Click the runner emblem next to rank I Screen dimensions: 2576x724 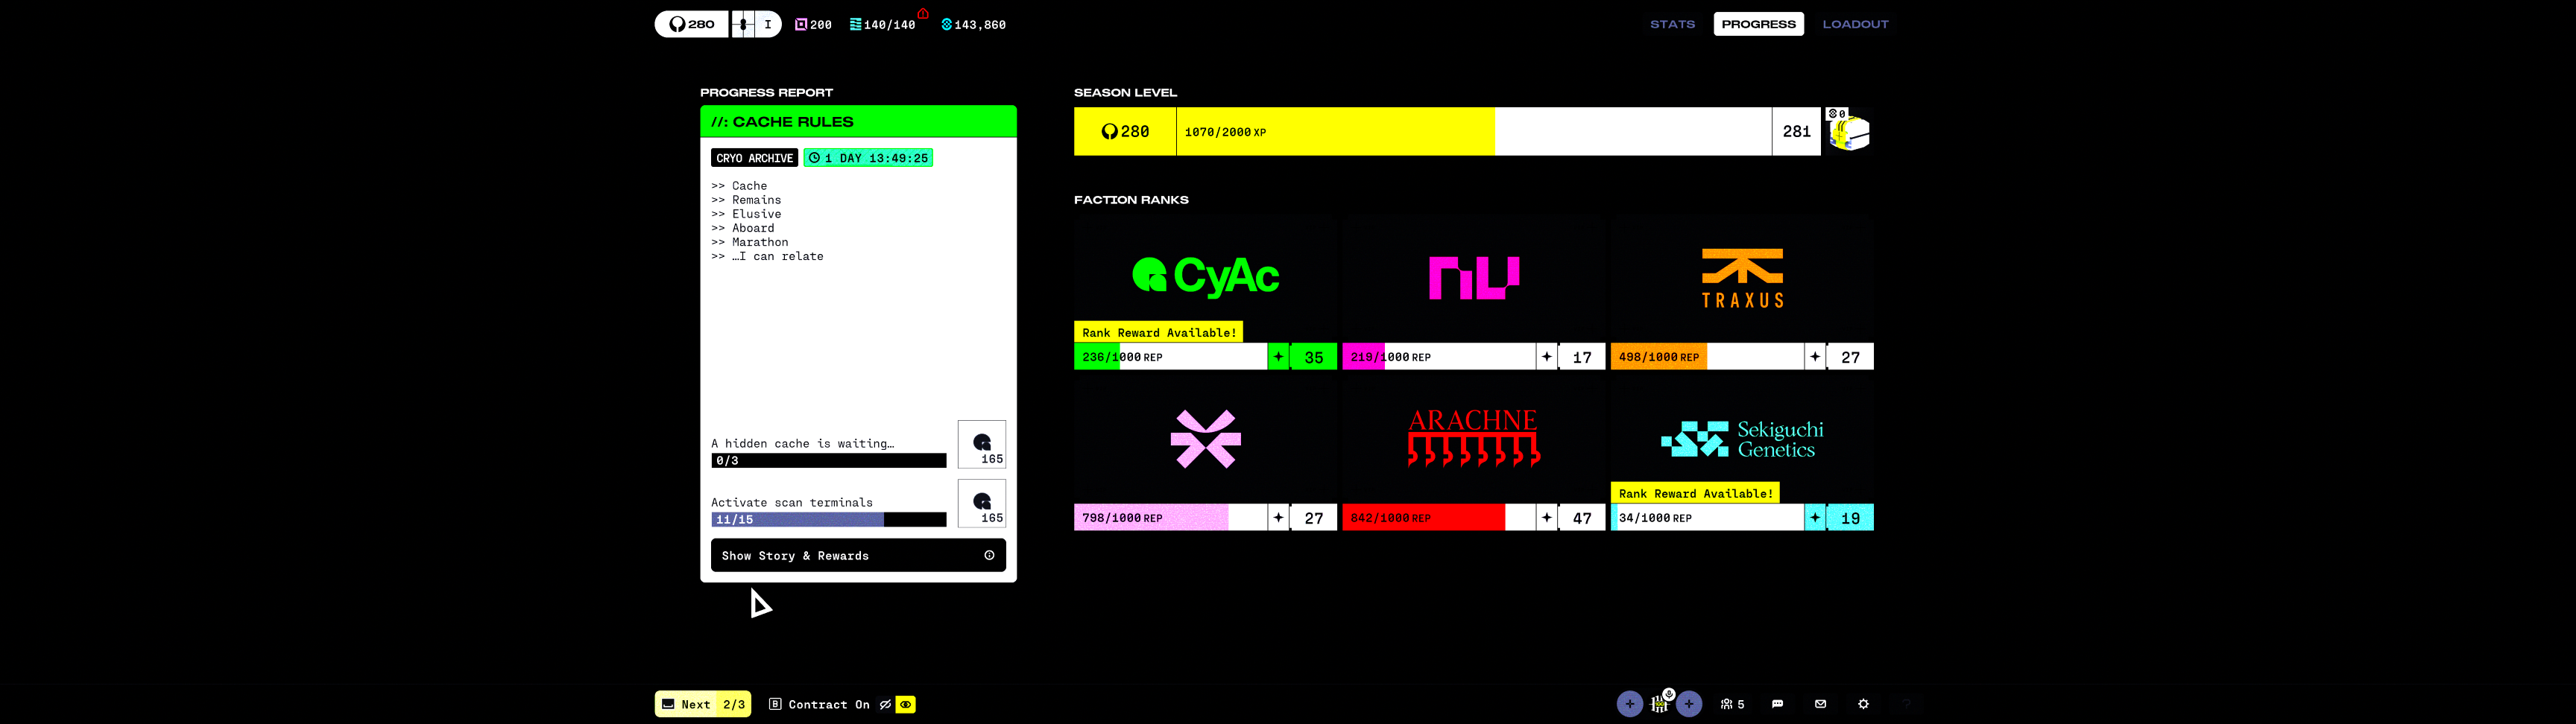click(x=743, y=24)
